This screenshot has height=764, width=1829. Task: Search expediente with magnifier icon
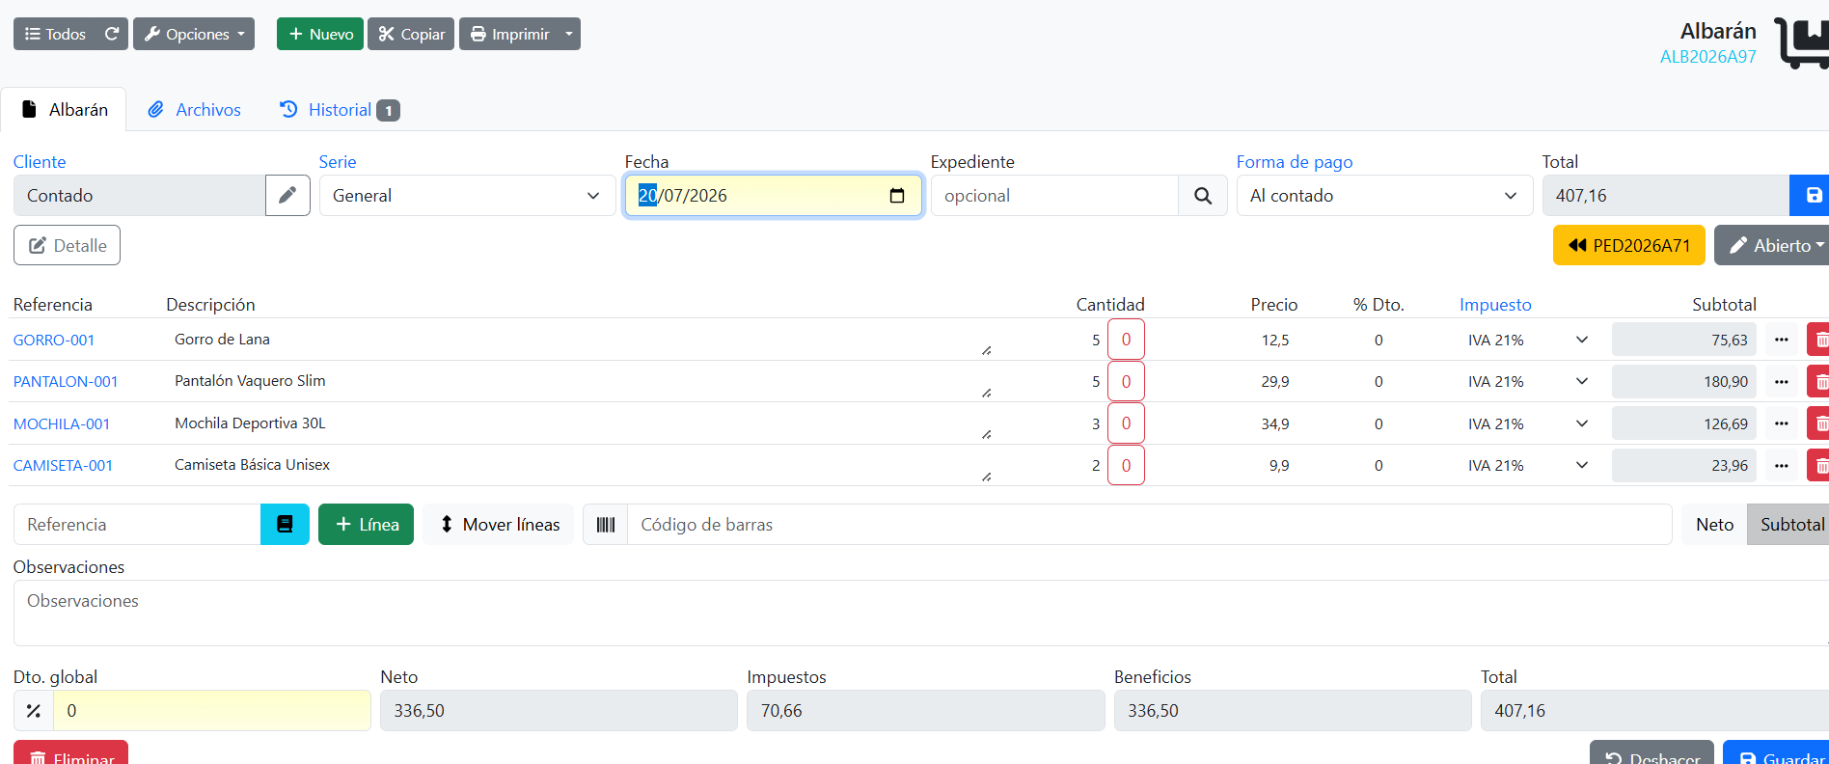1203,195
